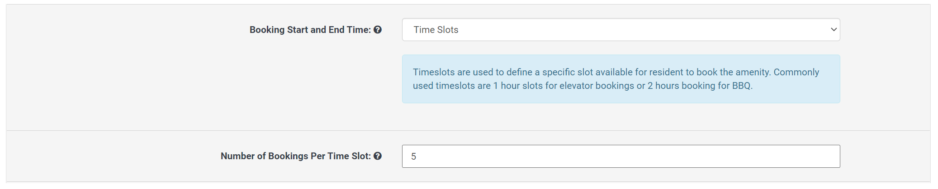Click '1 hour slots' text in the blue note
This screenshot has height=189, width=938.
(518, 86)
